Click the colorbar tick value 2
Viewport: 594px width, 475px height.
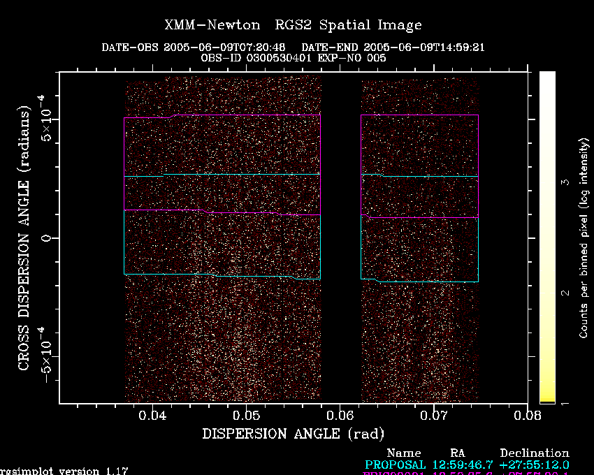565,293
